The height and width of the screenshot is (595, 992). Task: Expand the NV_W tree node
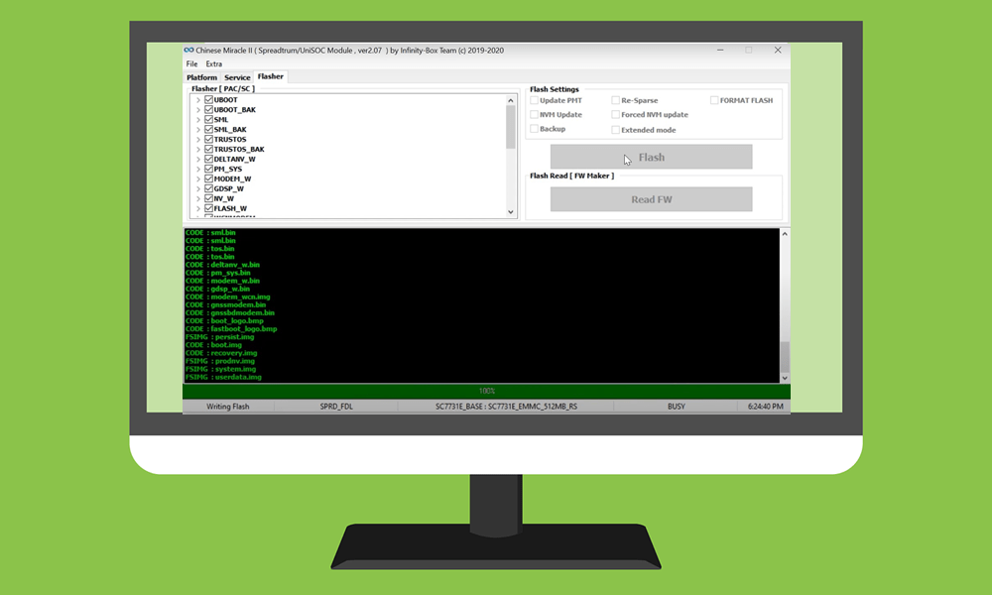198,198
